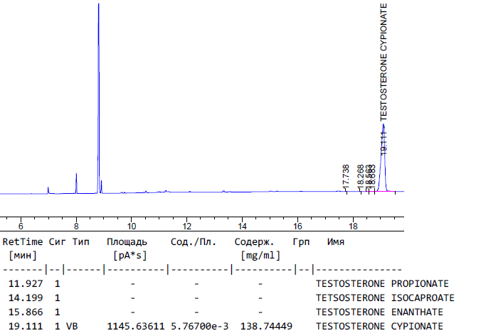
Task: Click the small peak near 7 minutes
Action: click(x=48, y=189)
